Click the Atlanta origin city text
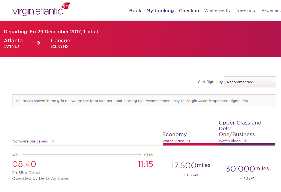Viewport: 281px width, 192px height. 13,41
